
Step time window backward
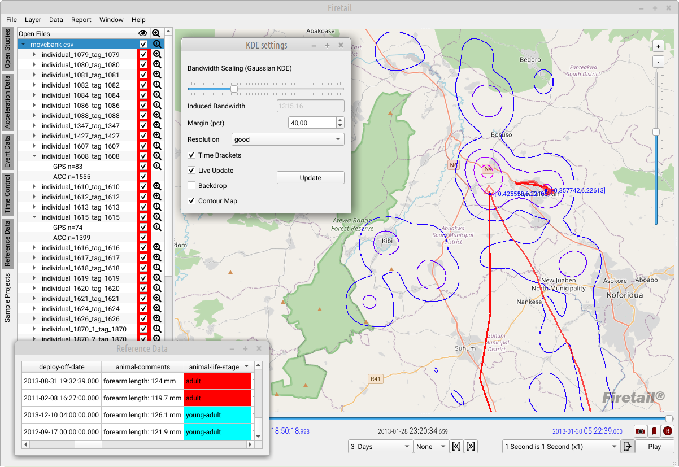[456, 447]
